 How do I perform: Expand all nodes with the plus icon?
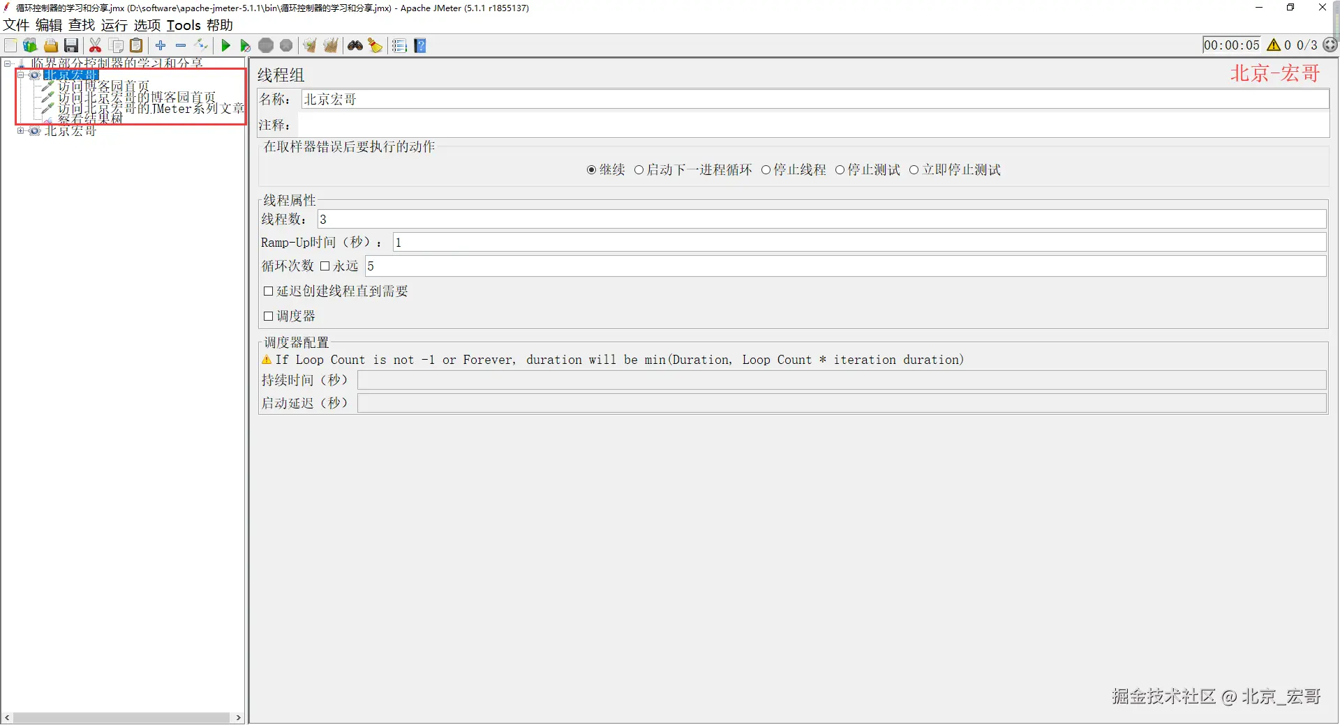pos(161,45)
